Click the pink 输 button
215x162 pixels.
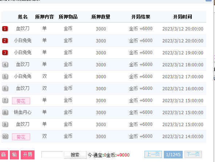coord(14,155)
